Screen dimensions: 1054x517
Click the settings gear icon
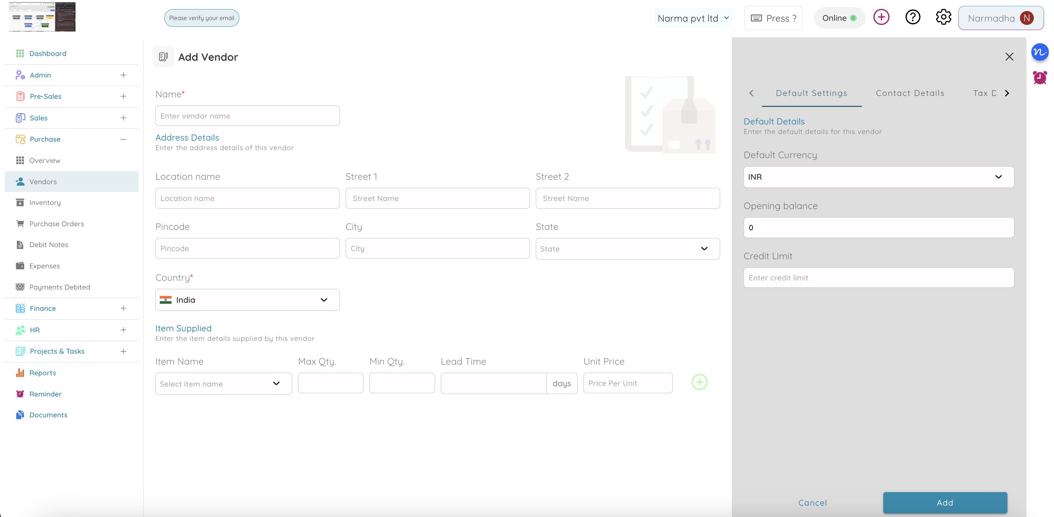coord(944,17)
